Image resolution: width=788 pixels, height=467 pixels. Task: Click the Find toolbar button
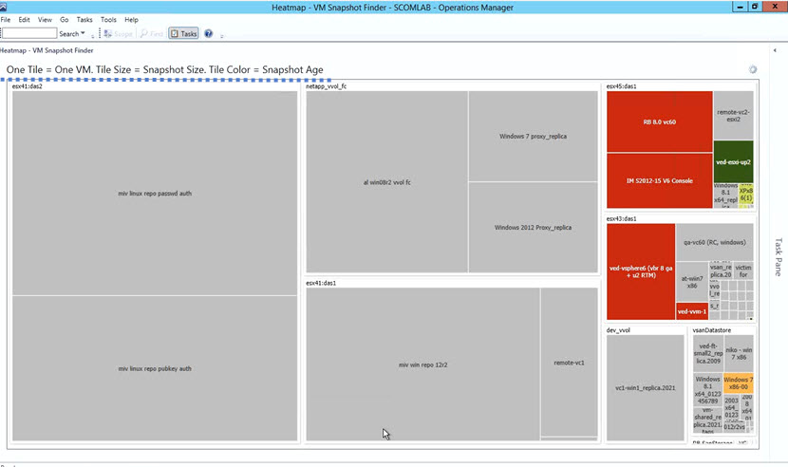[x=152, y=33]
